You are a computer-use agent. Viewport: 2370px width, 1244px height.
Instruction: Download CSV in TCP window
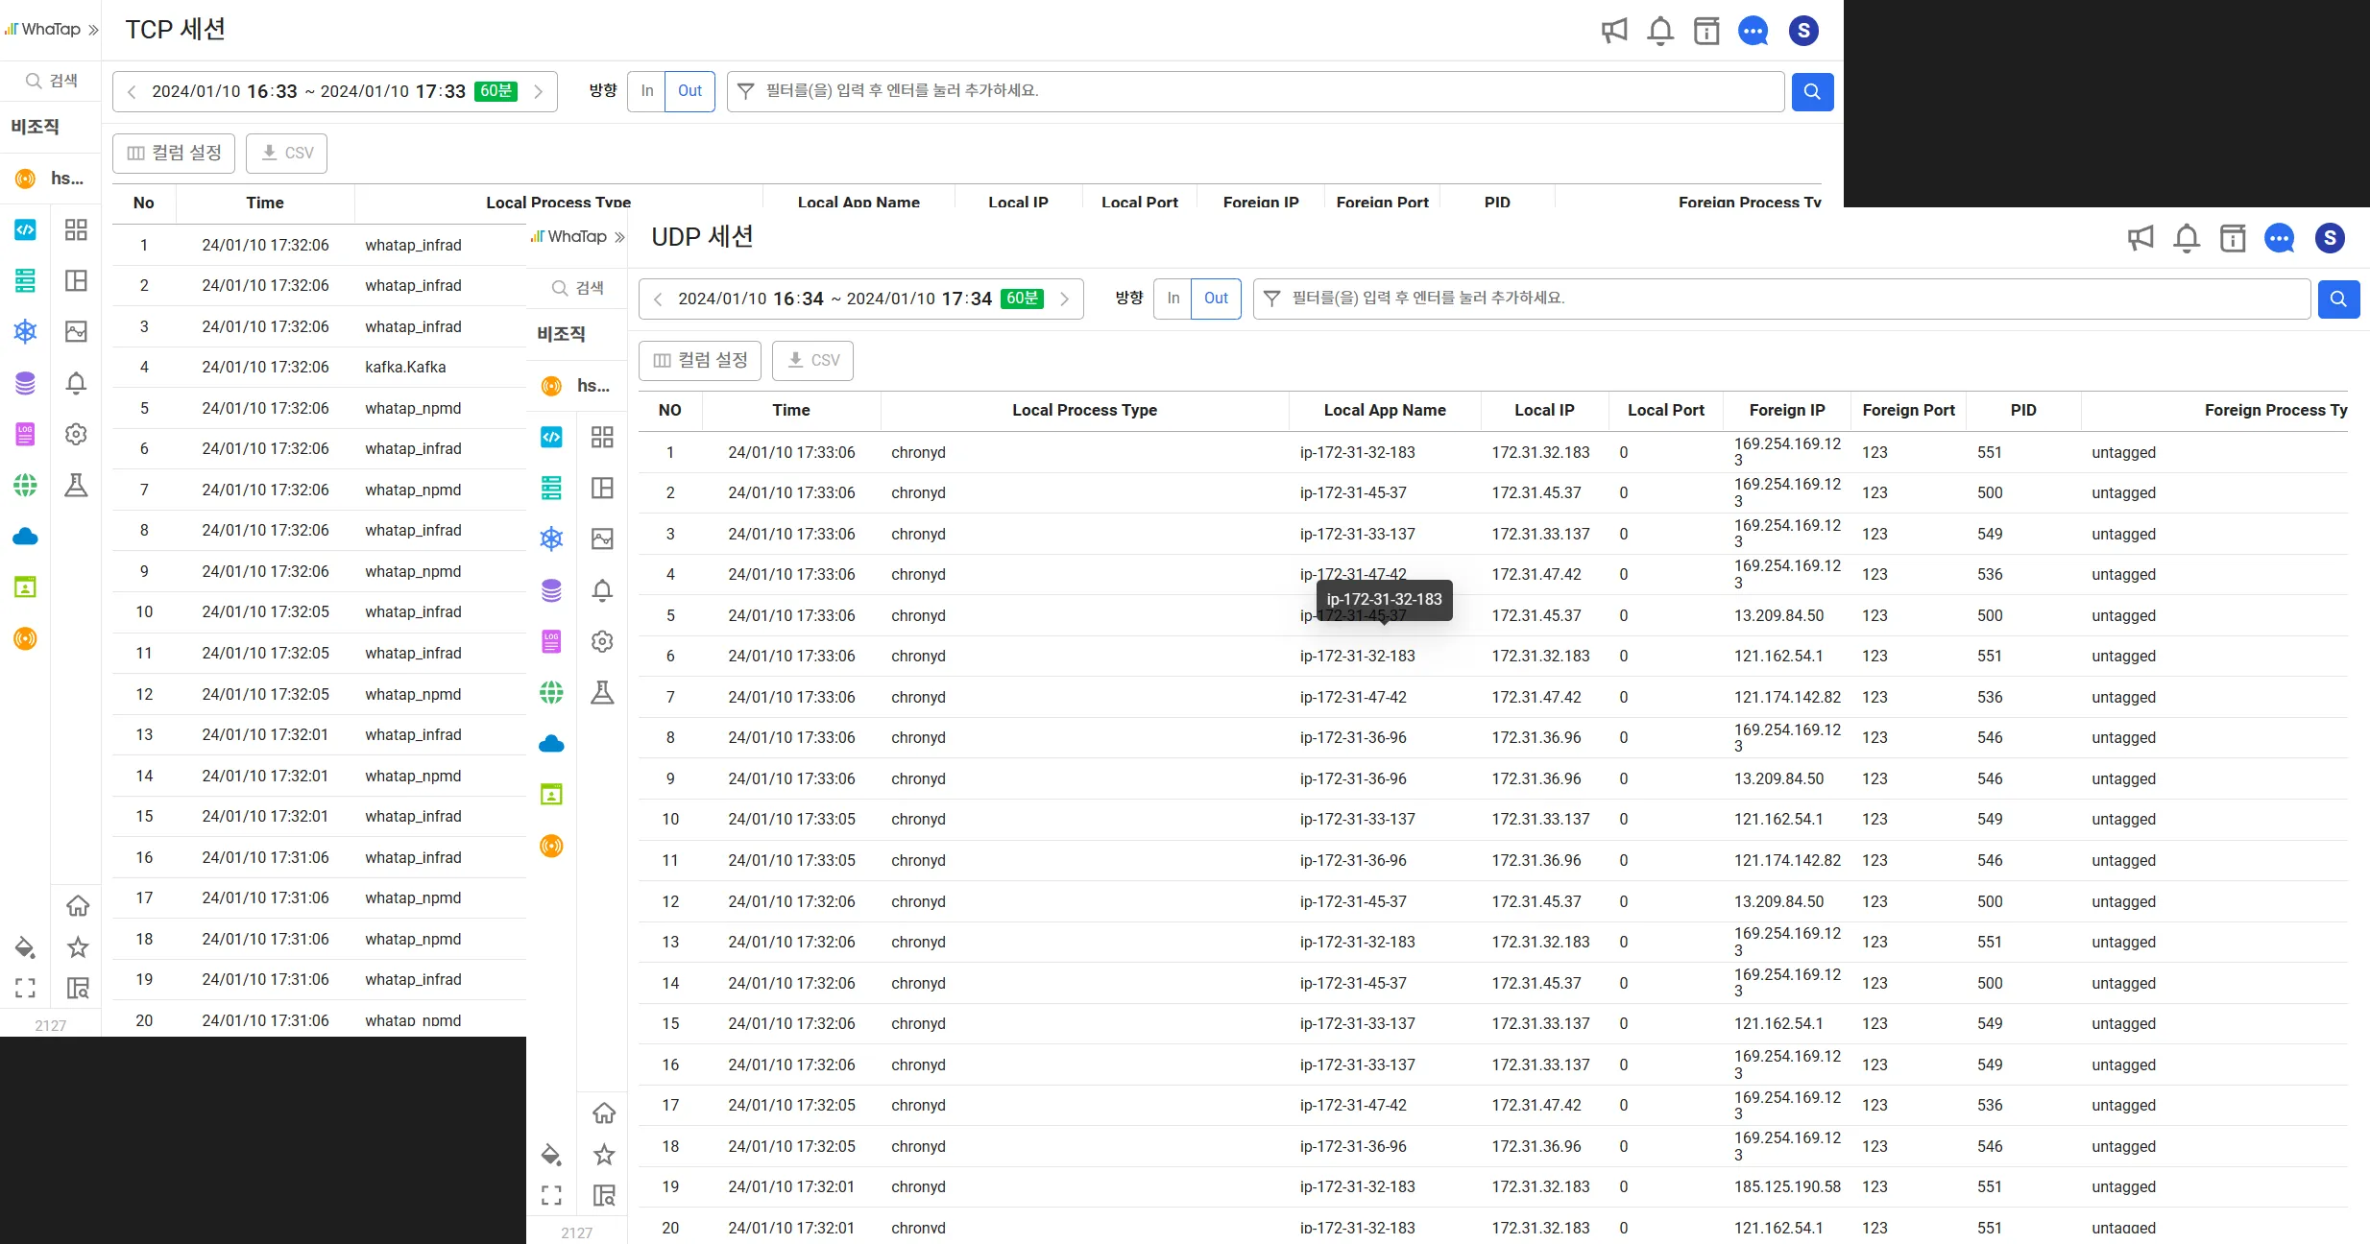(x=286, y=154)
